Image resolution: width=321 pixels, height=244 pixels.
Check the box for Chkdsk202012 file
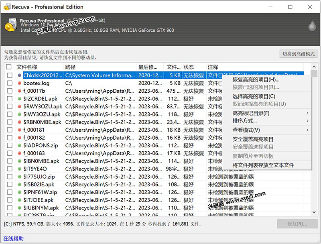10,75
